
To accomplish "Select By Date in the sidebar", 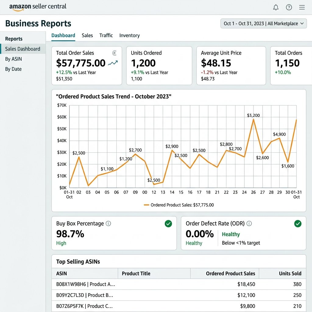I will point(13,69).
